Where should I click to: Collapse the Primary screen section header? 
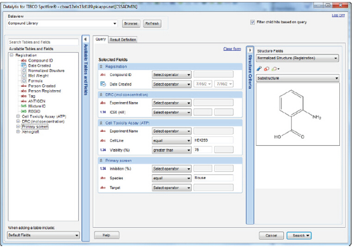click(x=101, y=160)
